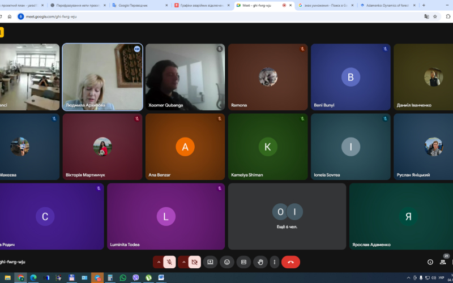Switch to Графіки аварійних відключень tab
This screenshot has height=283, width=453.
199,5
